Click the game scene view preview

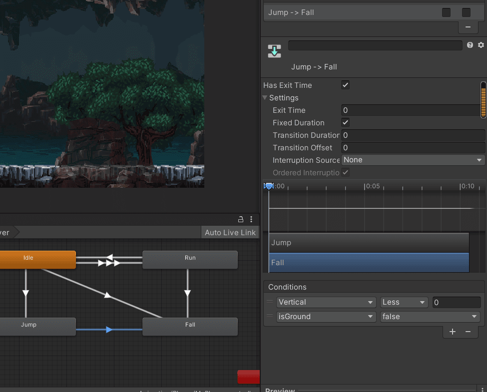pyautogui.click(x=102, y=93)
